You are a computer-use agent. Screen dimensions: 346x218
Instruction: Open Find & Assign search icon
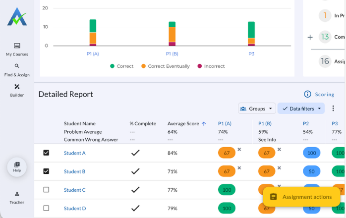[x=17, y=66]
